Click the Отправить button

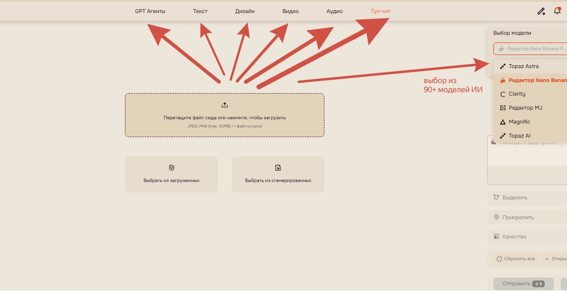pos(523,283)
